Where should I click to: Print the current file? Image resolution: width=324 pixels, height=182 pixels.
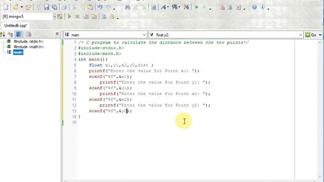click(64, 8)
